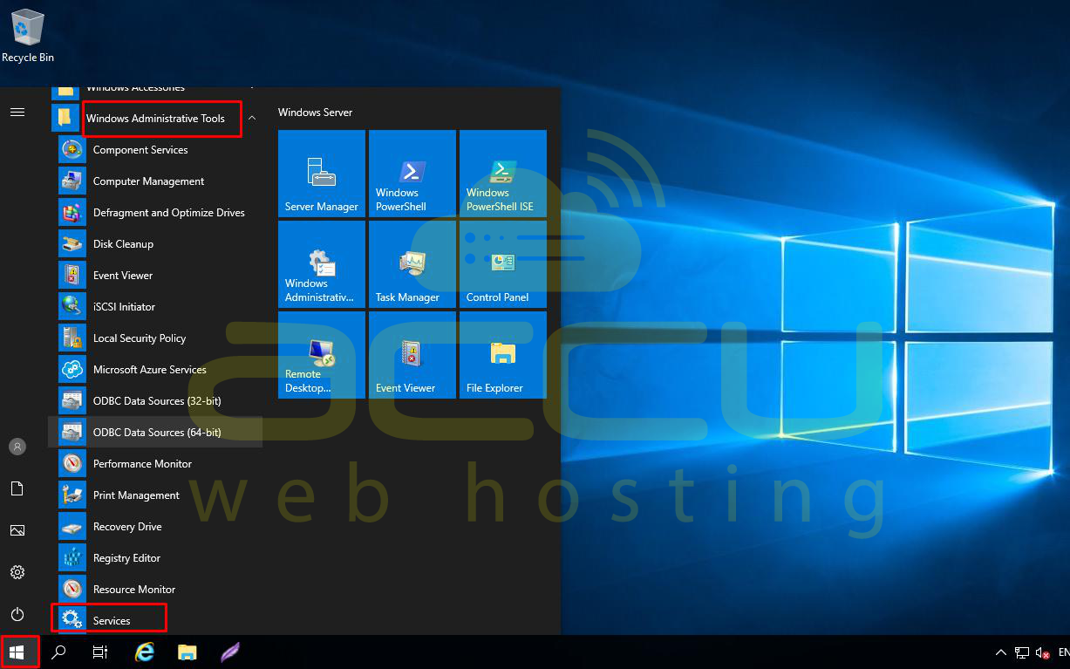Launch the Task Manager tile
Screen dimensions: 1070x669
[x=412, y=264]
